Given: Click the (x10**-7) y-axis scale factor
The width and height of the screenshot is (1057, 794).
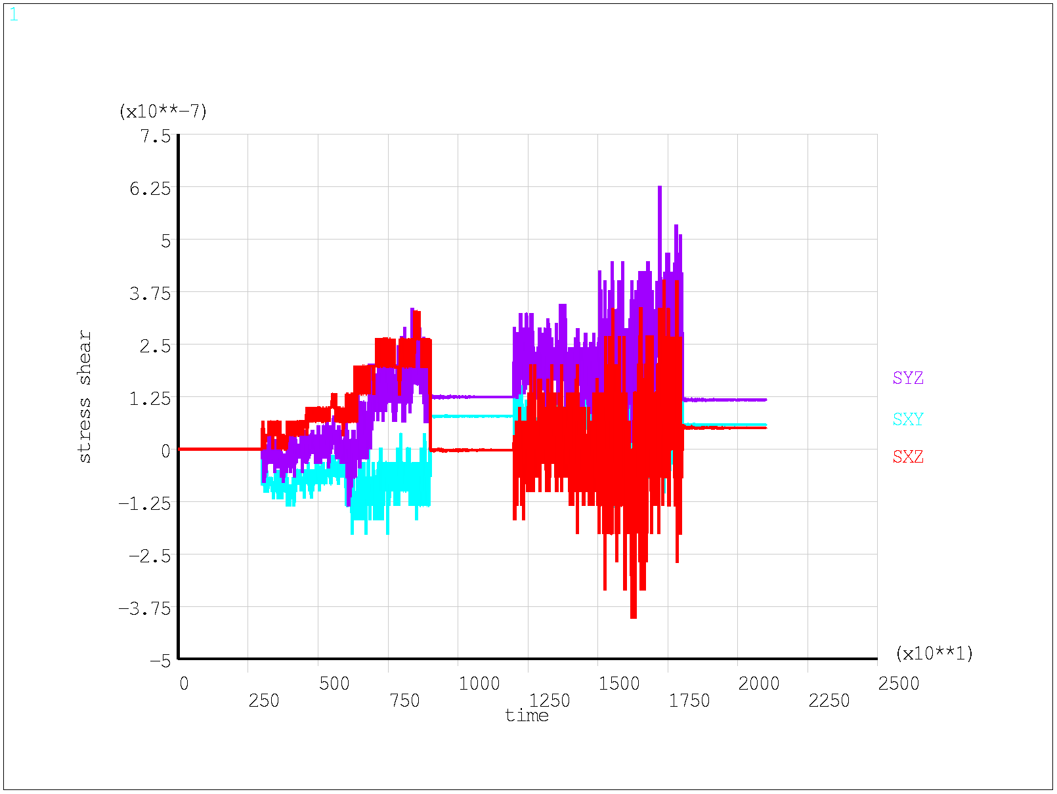Looking at the screenshot, I should point(163,112).
